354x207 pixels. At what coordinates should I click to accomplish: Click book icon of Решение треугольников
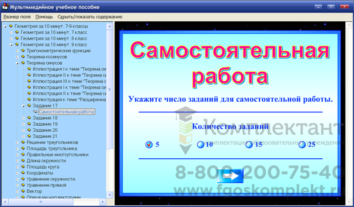pyautogui.click(x=23, y=142)
